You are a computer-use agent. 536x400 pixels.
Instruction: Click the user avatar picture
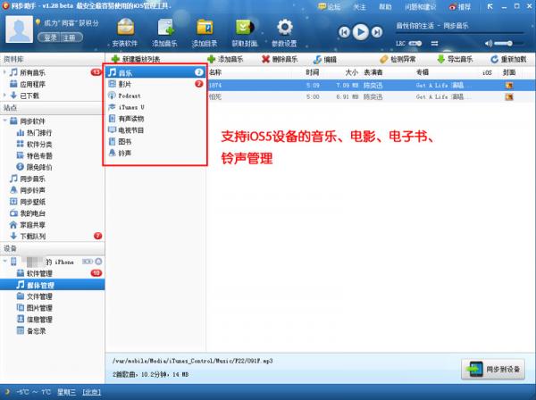(x=20, y=29)
